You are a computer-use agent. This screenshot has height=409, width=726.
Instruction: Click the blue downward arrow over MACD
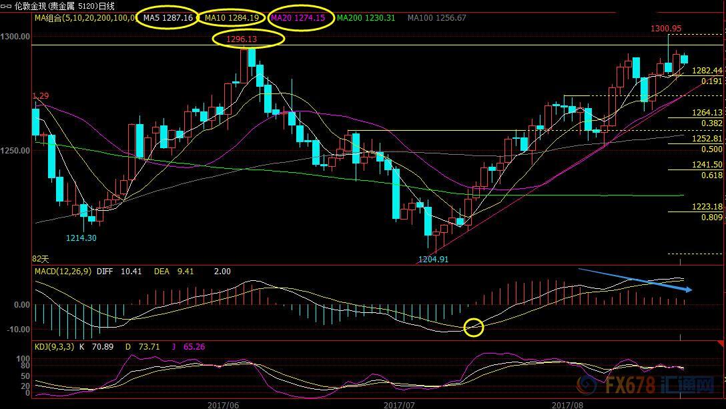click(635, 280)
